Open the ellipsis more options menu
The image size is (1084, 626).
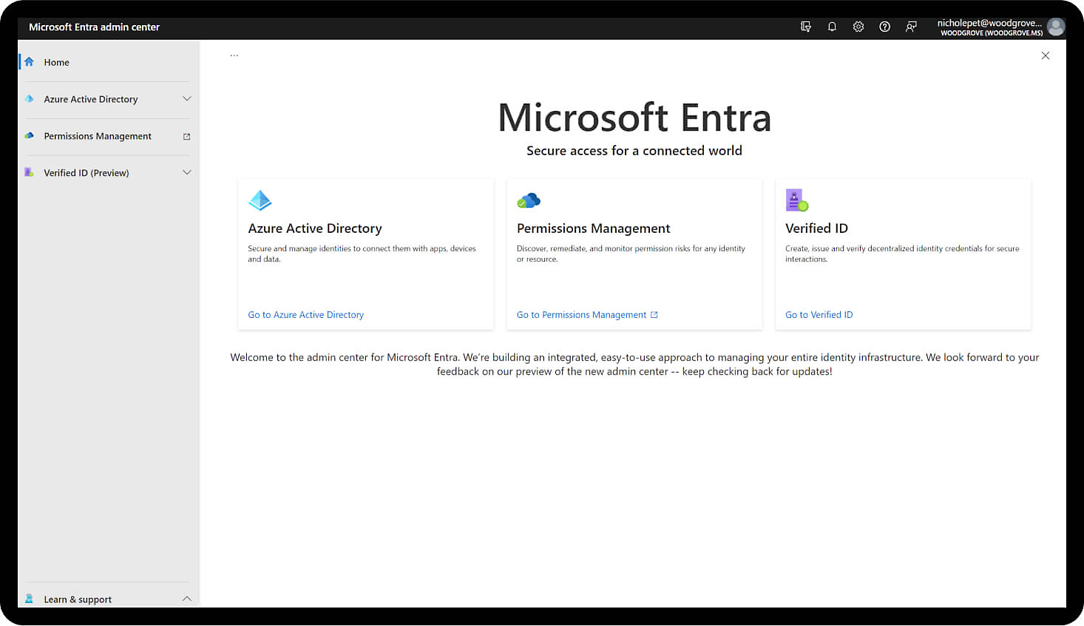[234, 55]
